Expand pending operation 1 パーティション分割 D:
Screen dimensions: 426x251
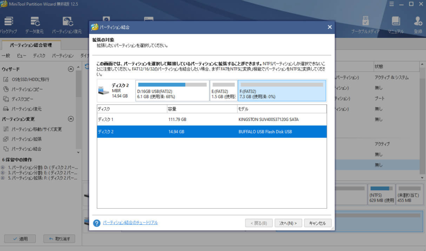point(3,167)
